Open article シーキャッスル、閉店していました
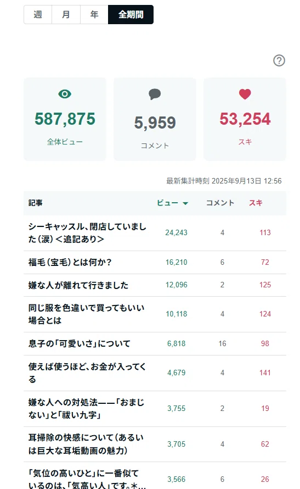Image resolution: width=300 pixels, height=489 pixels. pyautogui.click(x=87, y=232)
